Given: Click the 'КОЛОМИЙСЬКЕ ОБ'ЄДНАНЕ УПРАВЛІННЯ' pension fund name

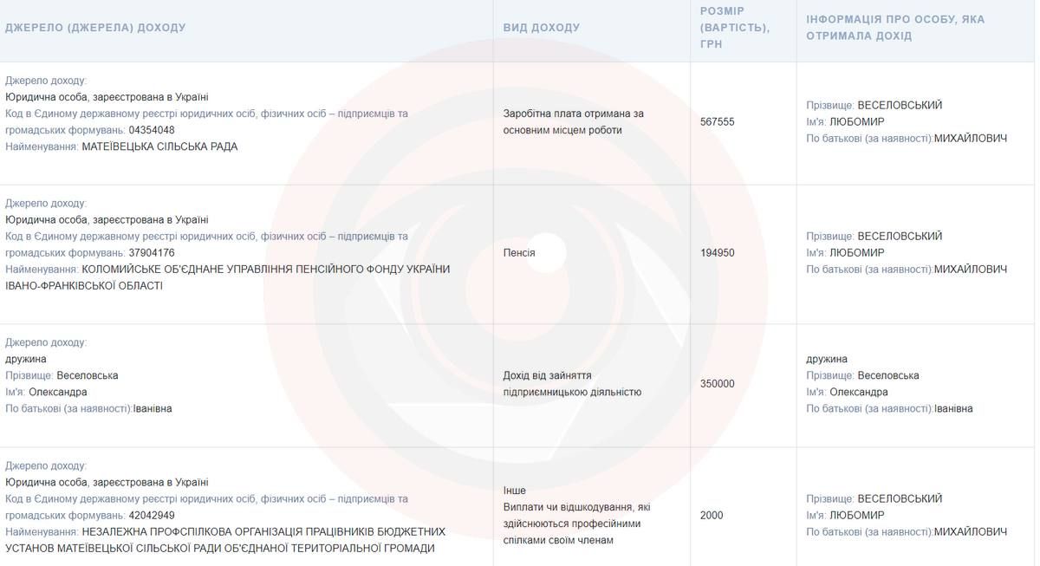Looking at the screenshot, I should [265, 270].
